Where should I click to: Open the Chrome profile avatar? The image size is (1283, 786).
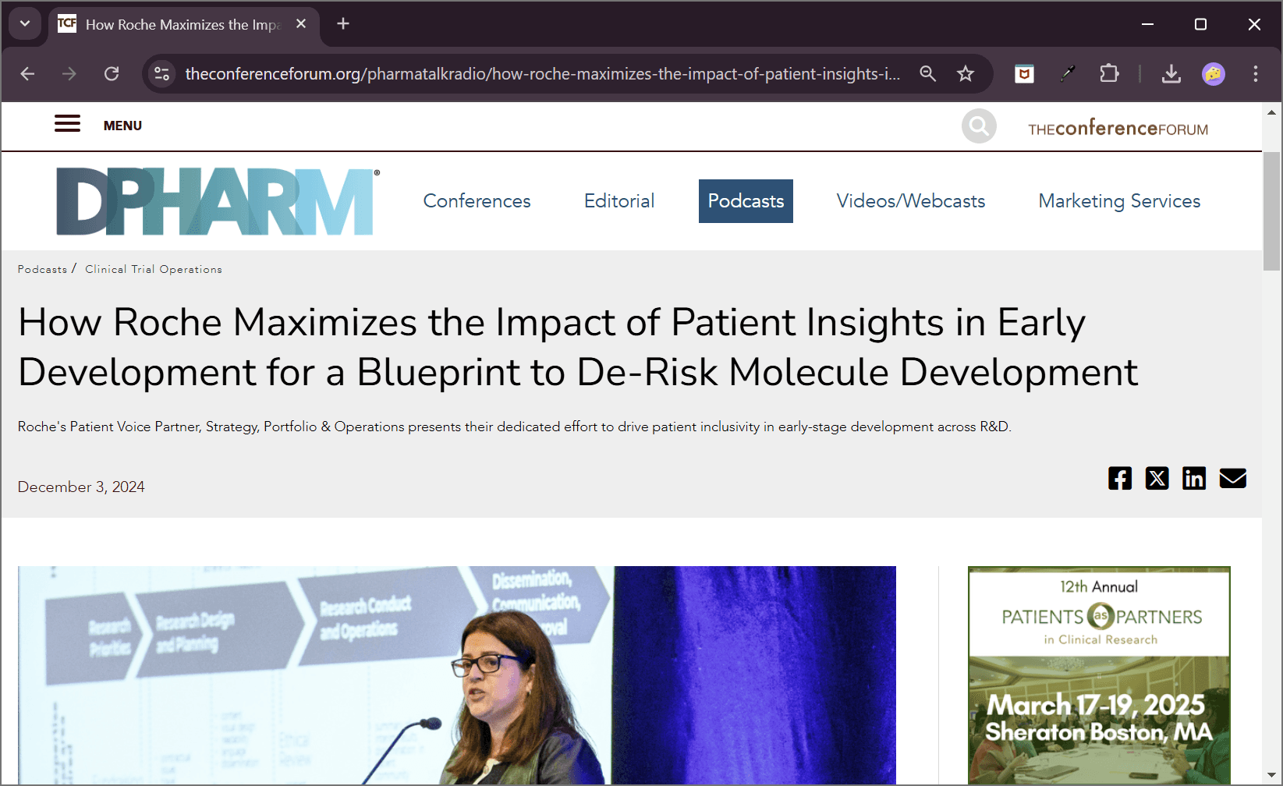coord(1214,74)
